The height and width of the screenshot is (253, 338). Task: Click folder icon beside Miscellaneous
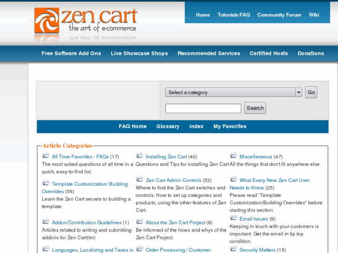tap(233, 156)
